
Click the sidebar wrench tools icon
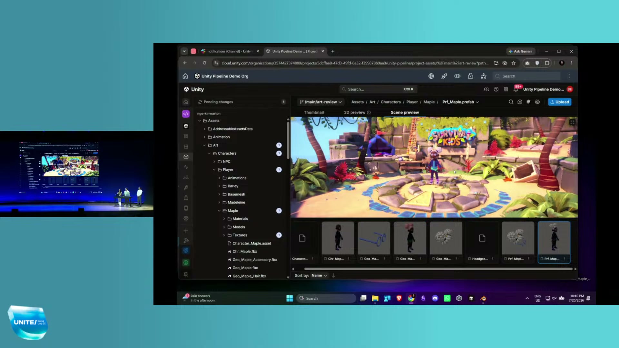pos(186,188)
